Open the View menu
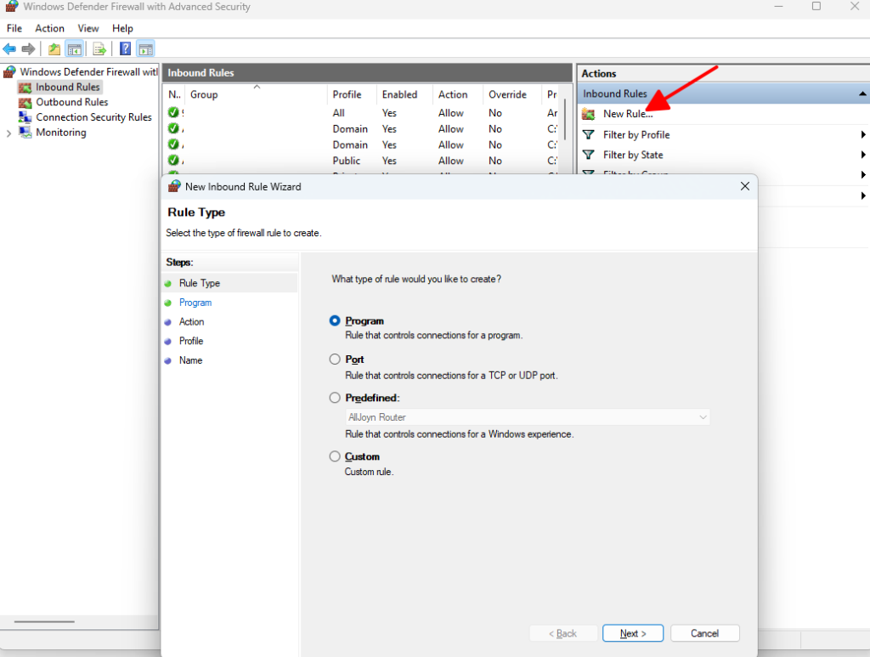 click(x=88, y=28)
